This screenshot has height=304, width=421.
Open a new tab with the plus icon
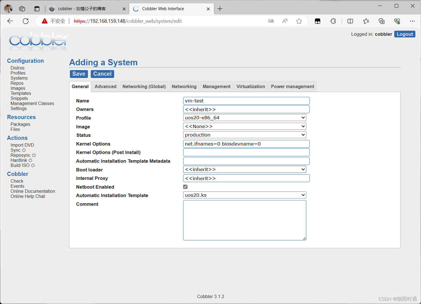click(x=220, y=9)
